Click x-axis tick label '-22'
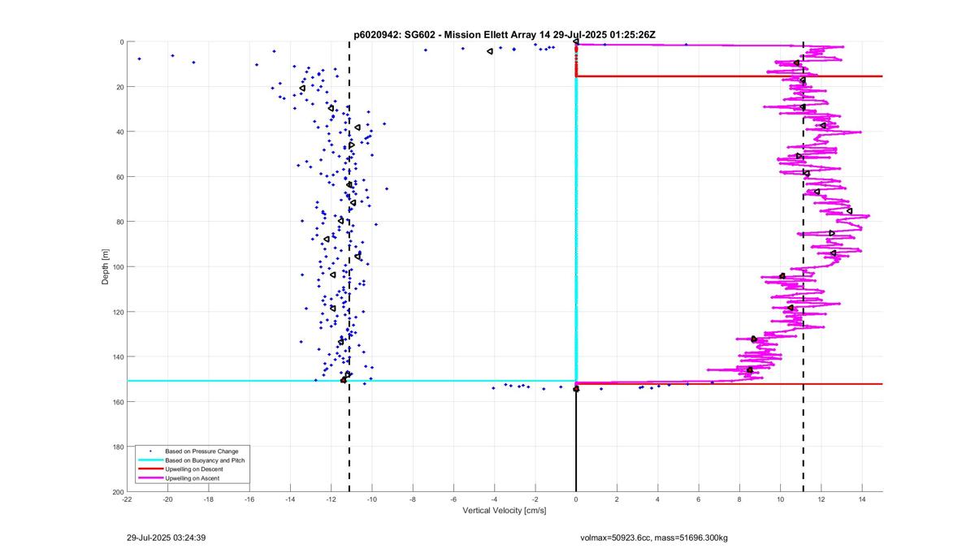The height and width of the screenshot is (553, 975). (x=127, y=499)
